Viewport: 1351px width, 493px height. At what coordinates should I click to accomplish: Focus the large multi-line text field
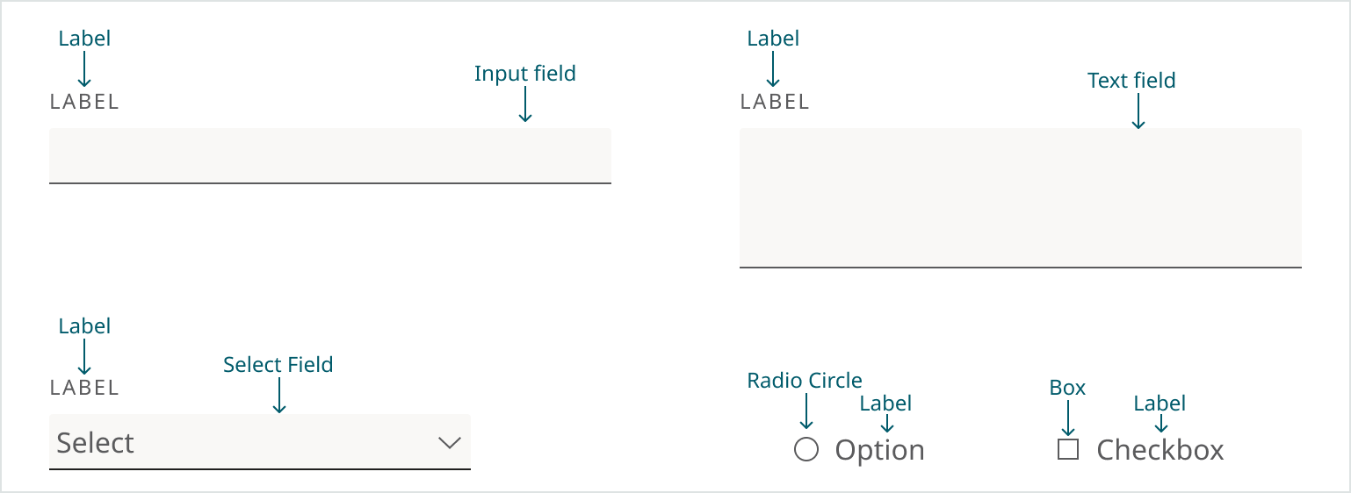point(1020,197)
